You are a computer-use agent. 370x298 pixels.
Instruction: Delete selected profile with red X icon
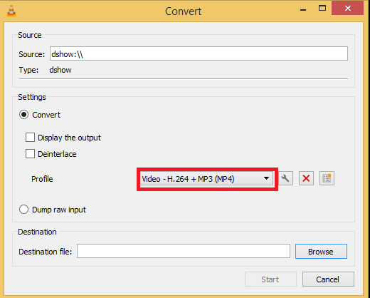306,178
